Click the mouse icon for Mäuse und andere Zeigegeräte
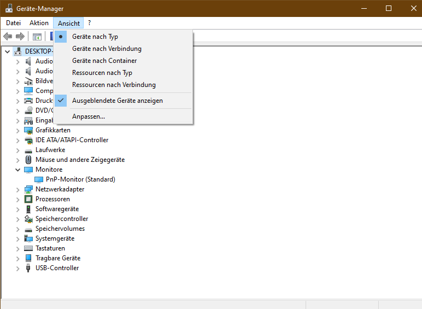Viewport: 422px width, 309px height. point(28,160)
